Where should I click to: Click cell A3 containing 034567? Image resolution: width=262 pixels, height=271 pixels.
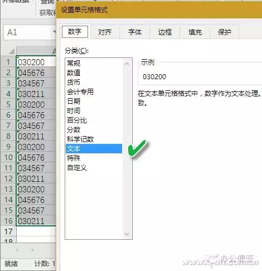pyautogui.click(x=36, y=83)
